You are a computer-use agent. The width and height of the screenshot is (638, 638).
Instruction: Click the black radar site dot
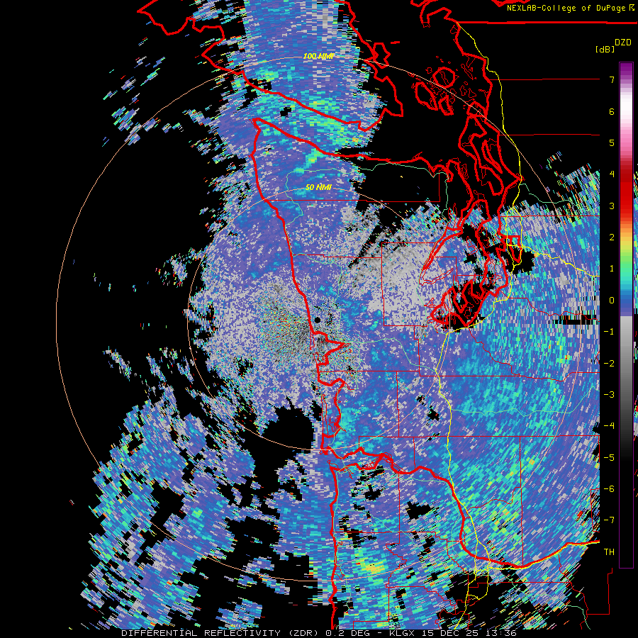point(318,320)
